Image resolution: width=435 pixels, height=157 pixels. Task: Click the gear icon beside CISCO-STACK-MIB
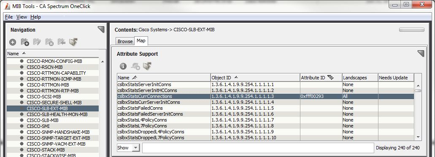coord(22,150)
